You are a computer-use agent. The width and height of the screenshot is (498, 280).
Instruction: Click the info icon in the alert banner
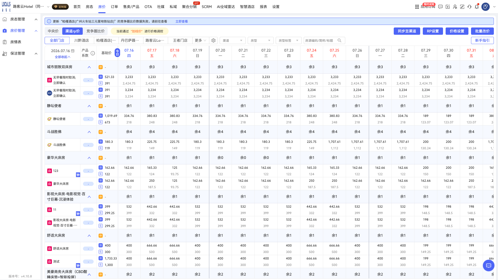49,21
